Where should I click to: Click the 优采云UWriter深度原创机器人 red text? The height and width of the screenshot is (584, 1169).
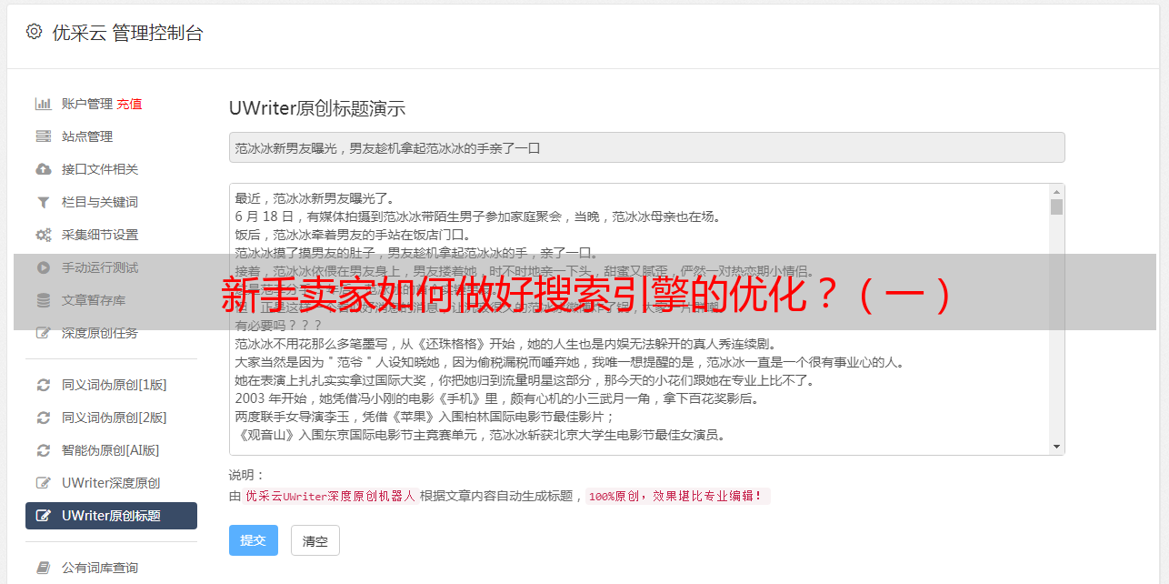pos(331,497)
